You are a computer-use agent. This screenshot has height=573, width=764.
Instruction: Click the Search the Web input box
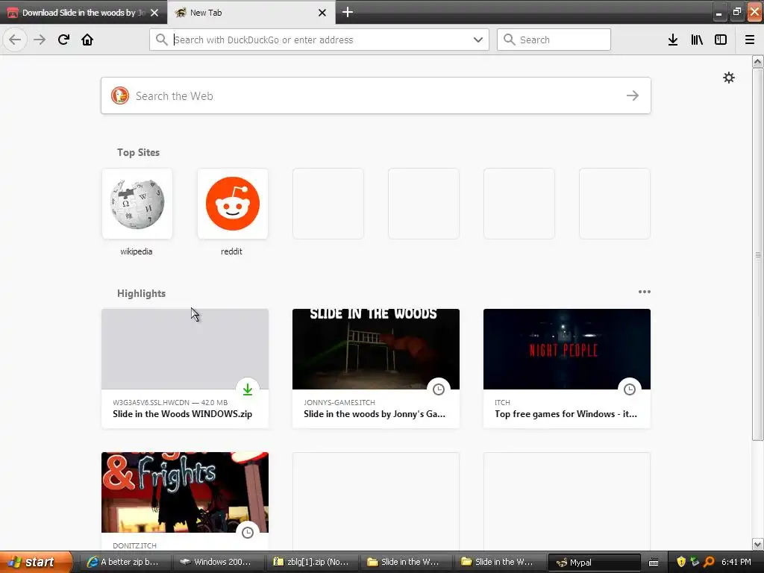click(x=376, y=95)
